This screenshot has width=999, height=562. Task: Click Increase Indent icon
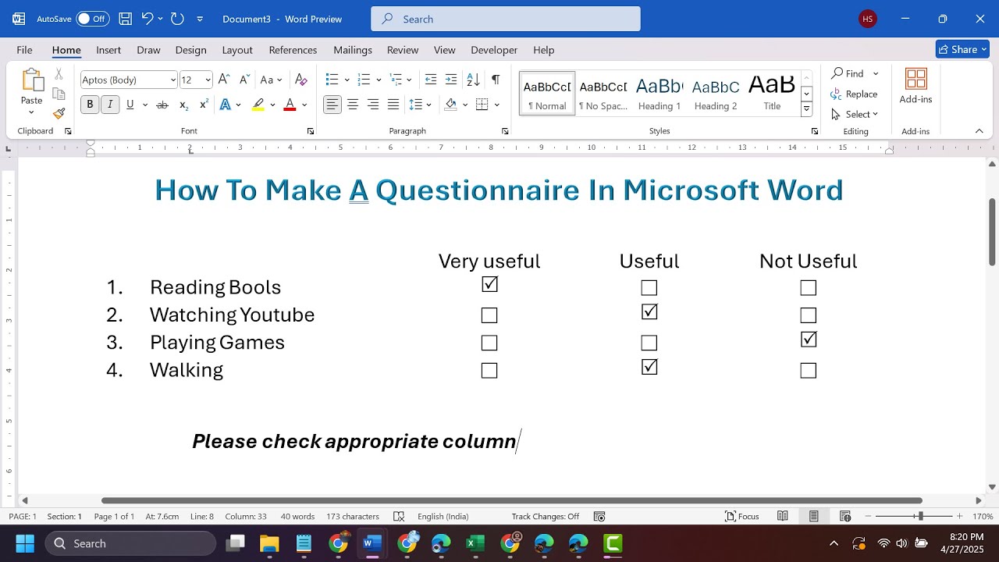coord(451,80)
